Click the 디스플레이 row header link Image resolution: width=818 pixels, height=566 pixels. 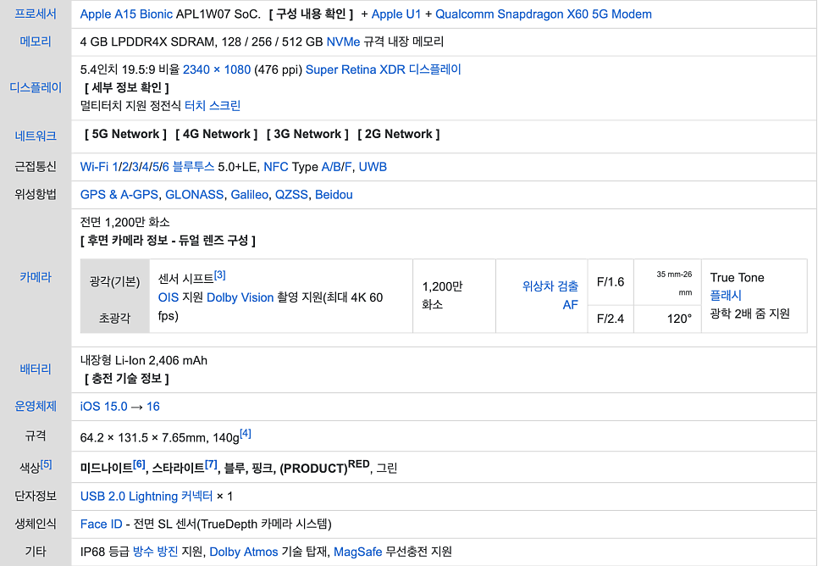coord(36,88)
